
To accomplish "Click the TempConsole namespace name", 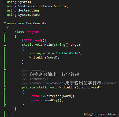I will point(36,23).
